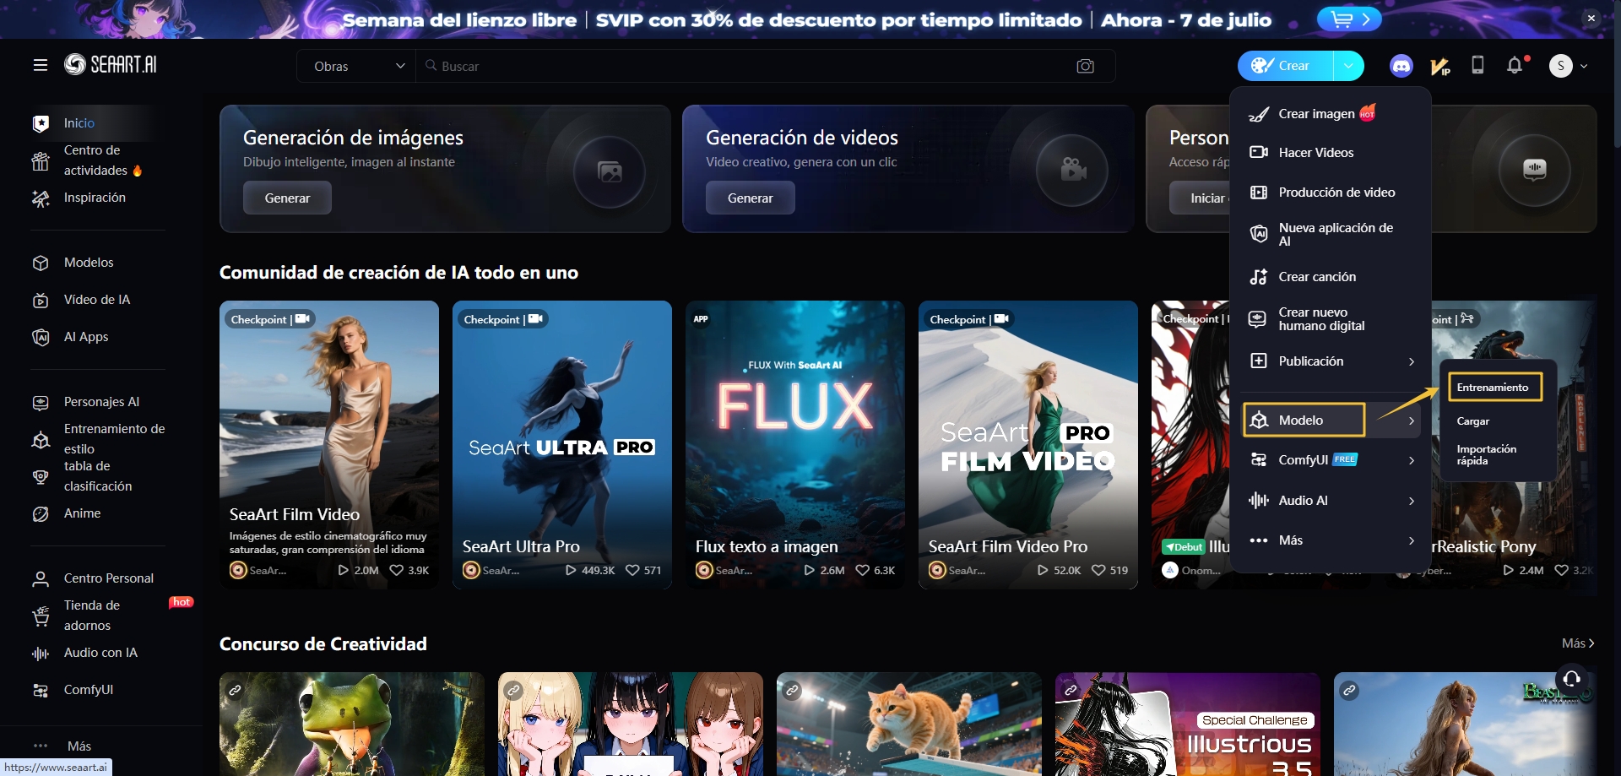Image resolution: width=1621 pixels, height=776 pixels.
Task: Open the Obras search category dropdown
Action: [357, 66]
